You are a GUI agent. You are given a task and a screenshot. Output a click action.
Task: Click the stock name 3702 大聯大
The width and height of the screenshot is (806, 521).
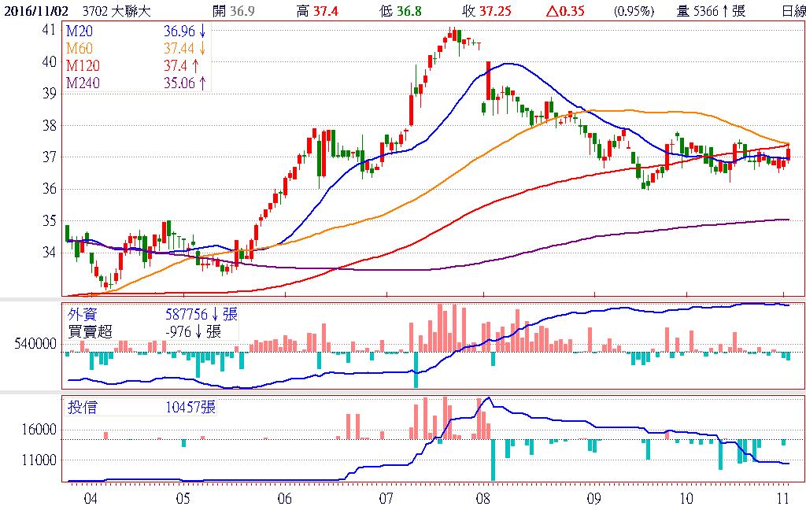click(x=116, y=11)
